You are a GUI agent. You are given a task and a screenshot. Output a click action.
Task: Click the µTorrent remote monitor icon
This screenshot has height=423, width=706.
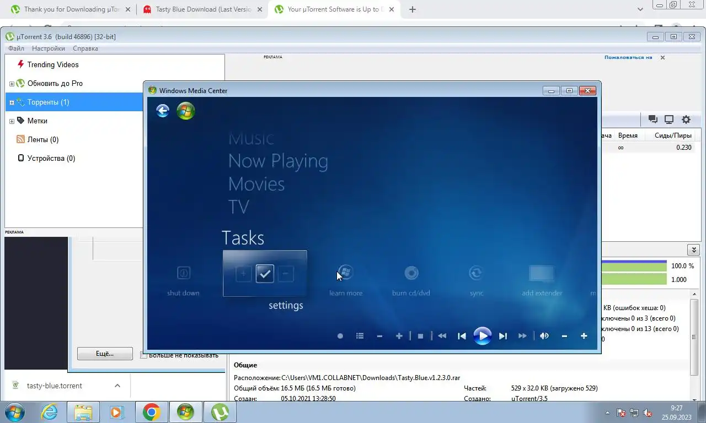coord(669,120)
